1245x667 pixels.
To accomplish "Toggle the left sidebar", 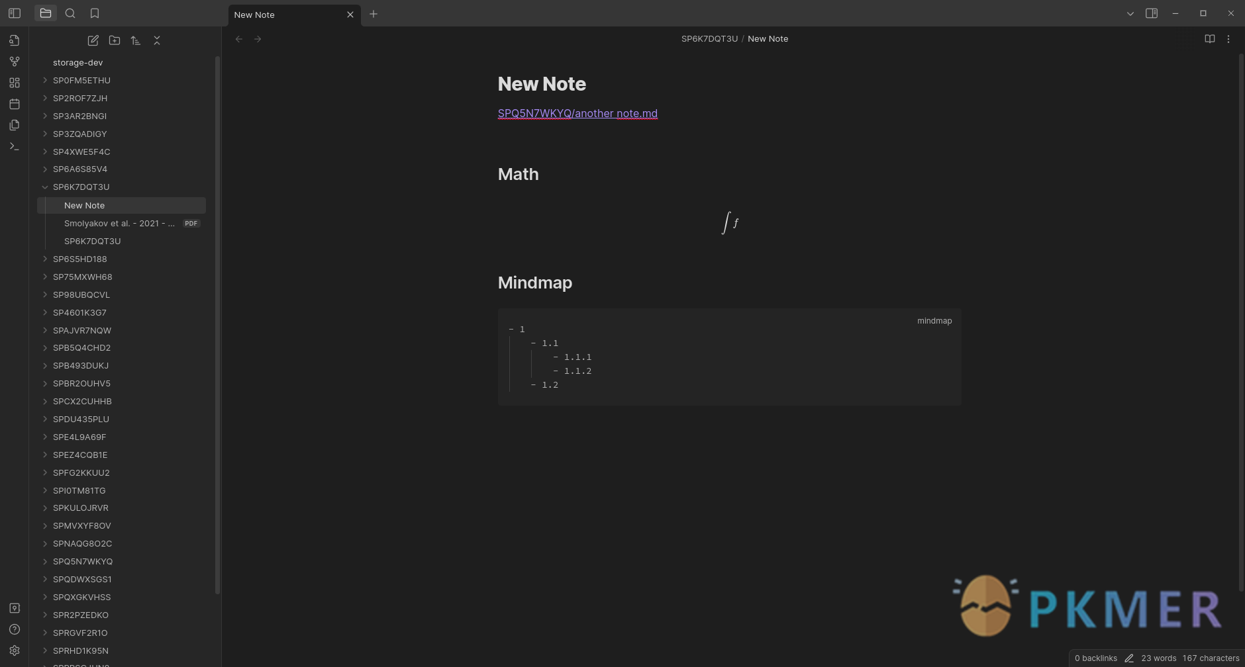I will [15, 13].
